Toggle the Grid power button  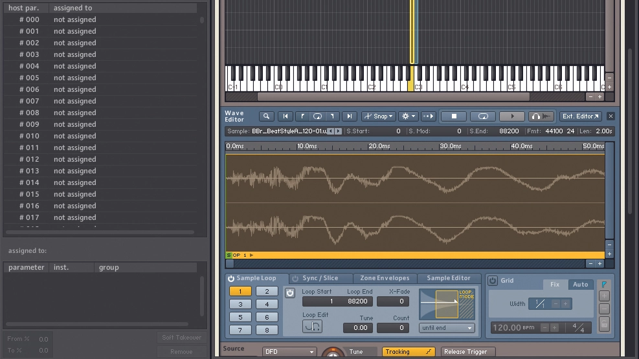[x=493, y=281]
